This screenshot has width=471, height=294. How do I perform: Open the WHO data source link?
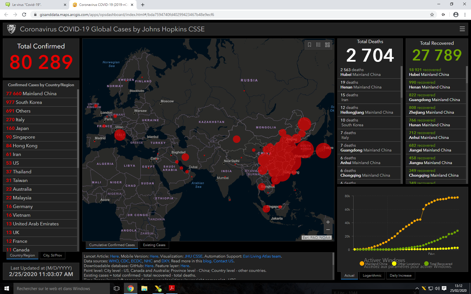114,261
